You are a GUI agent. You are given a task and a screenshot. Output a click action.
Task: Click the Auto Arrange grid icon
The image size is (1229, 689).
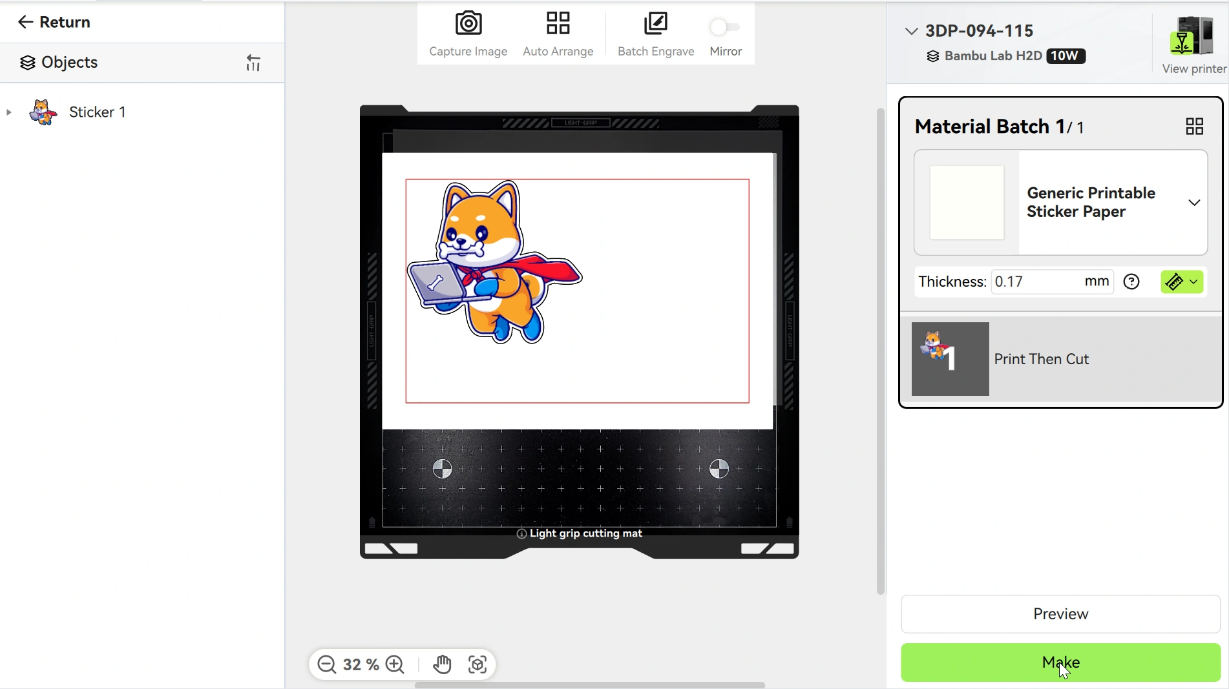[558, 23]
